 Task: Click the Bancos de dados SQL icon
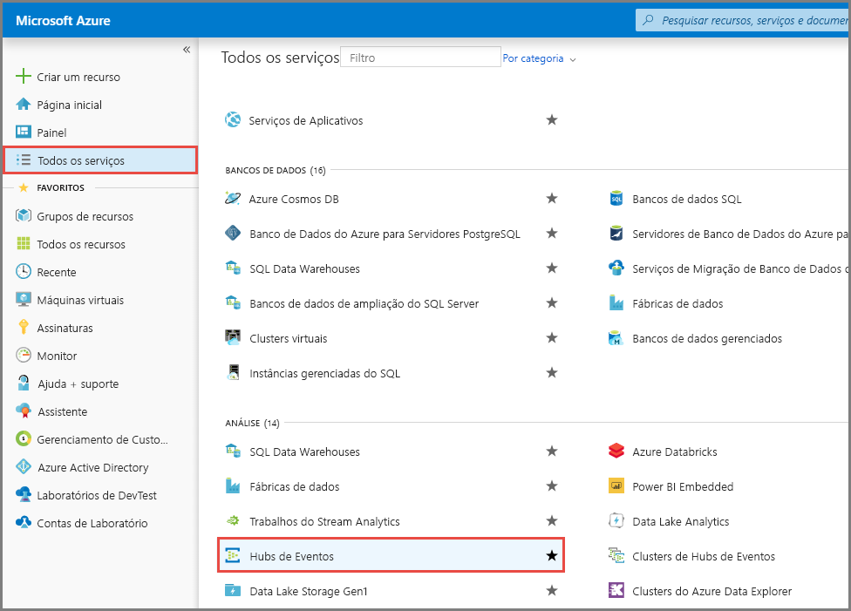point(616,198)
